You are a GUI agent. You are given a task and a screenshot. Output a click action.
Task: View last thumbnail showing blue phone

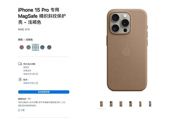coord(150,104)
